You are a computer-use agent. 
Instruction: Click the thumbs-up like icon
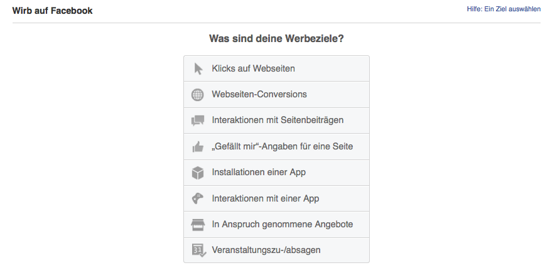(x=198, y=147)
